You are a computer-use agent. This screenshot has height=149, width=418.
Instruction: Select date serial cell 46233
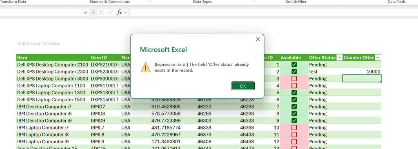204,107
